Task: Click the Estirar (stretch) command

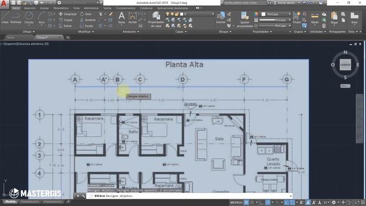Action: [65, 26]
